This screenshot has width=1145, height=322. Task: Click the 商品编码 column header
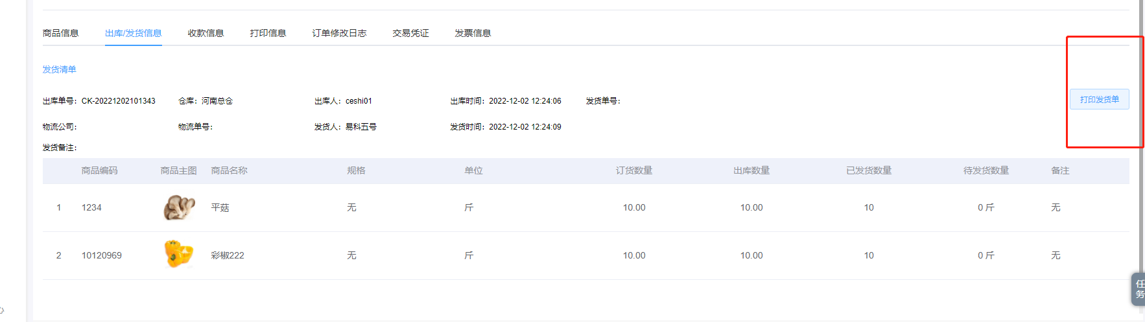100,170
